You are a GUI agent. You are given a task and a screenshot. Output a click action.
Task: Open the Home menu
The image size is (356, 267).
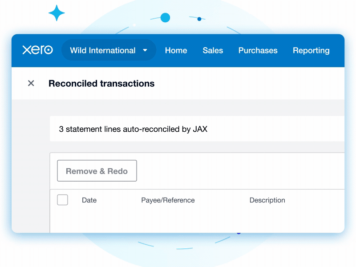176,50
